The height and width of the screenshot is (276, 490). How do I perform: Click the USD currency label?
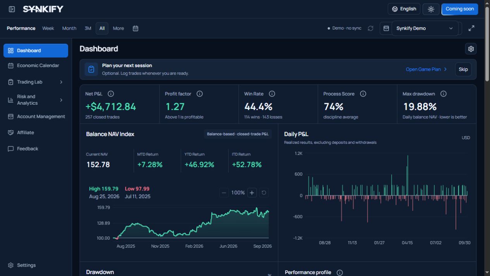[466, 138]
